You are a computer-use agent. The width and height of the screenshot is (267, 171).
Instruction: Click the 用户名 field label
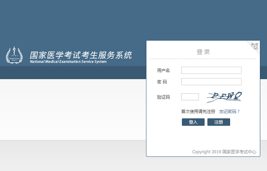pos(163,70)
